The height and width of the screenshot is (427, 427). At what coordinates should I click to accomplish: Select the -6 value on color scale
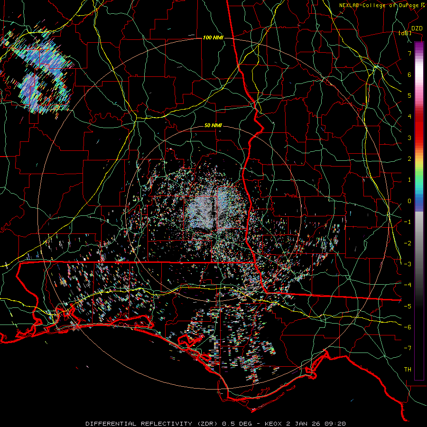click(408, 327)
